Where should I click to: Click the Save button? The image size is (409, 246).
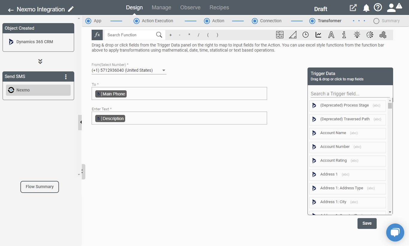click(367, 223)
